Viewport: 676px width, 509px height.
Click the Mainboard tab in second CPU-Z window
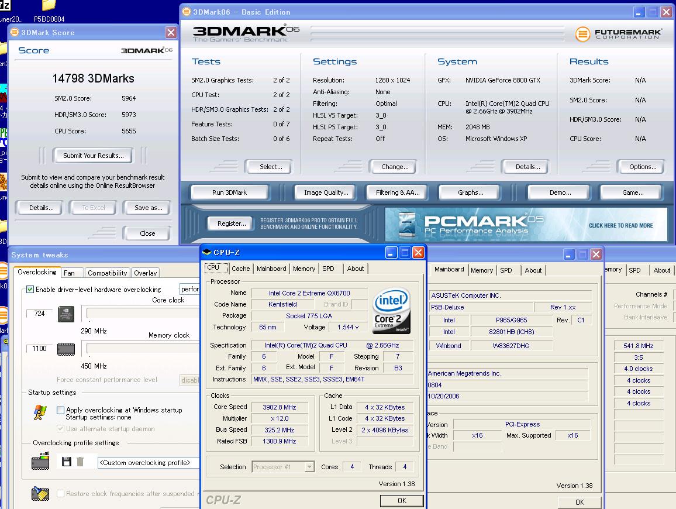[x=449, y=269]
